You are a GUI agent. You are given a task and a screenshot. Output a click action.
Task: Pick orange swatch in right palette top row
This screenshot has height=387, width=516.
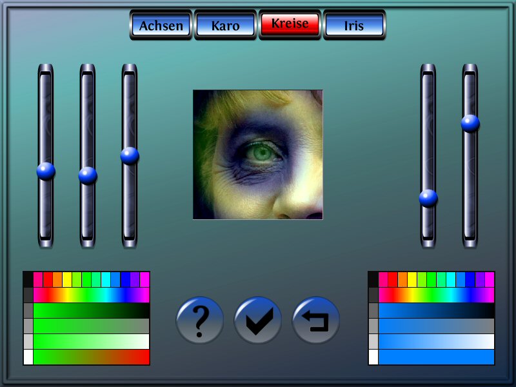pyautogui.click(x=402, y=280)
